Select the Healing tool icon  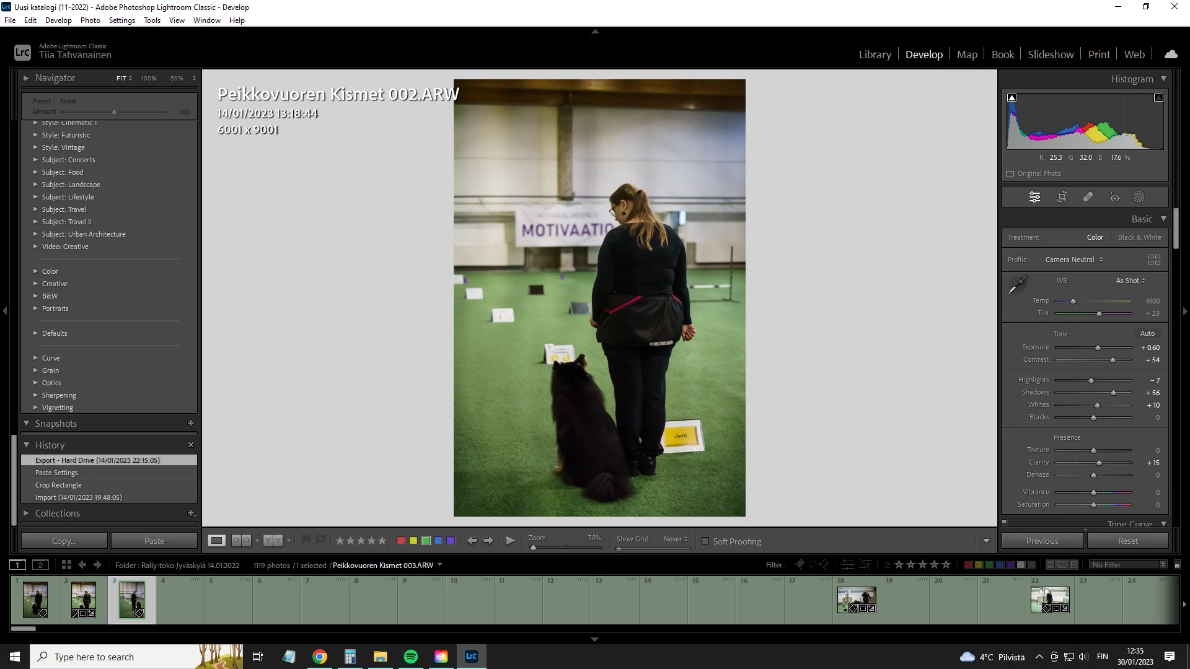1088,197
